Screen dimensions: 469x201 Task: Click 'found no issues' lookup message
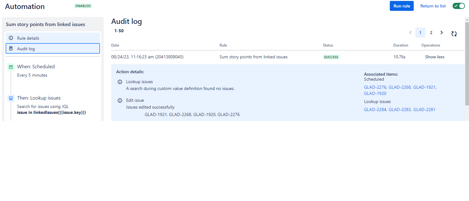click(180, 89)
